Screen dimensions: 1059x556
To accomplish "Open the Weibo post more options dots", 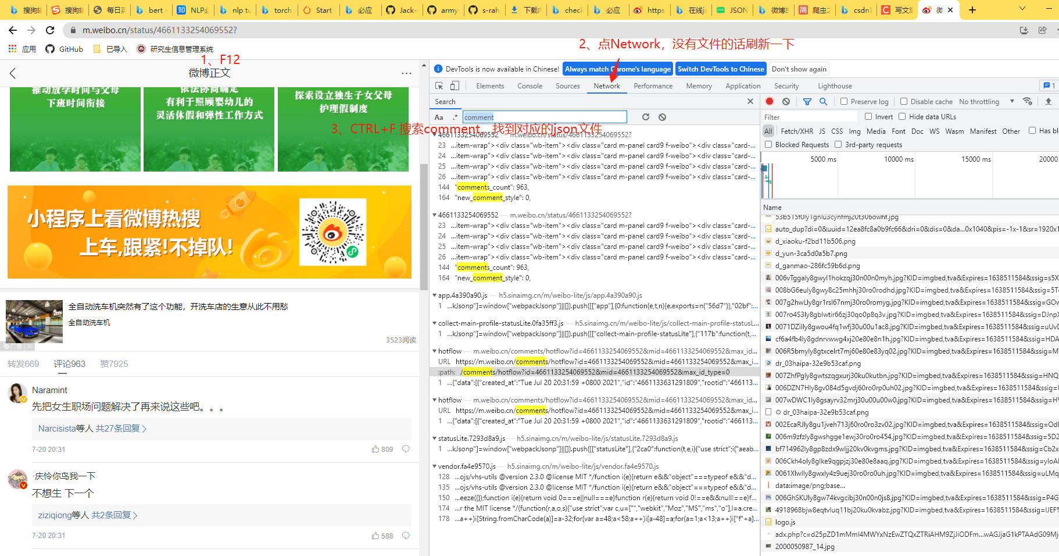I will (x=406, y=73).
